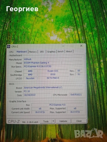This screenshot has height=142, width=107.
Task: Switch to the CPU tab
Action: coord(11,52)
